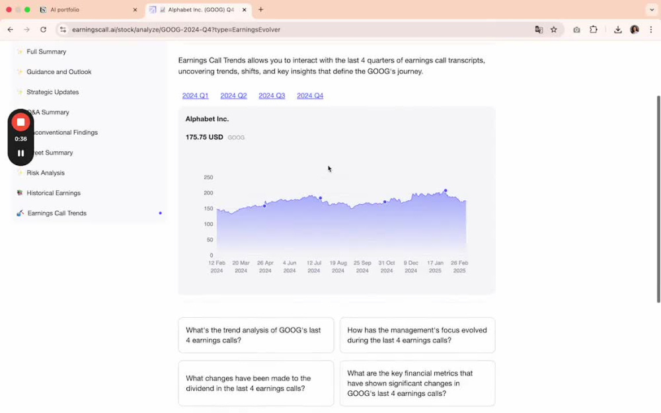The height and width of the screenshot is (413, 661).
Task: Open the 2024 Q3 transcript link
Action: pos(272,96)
